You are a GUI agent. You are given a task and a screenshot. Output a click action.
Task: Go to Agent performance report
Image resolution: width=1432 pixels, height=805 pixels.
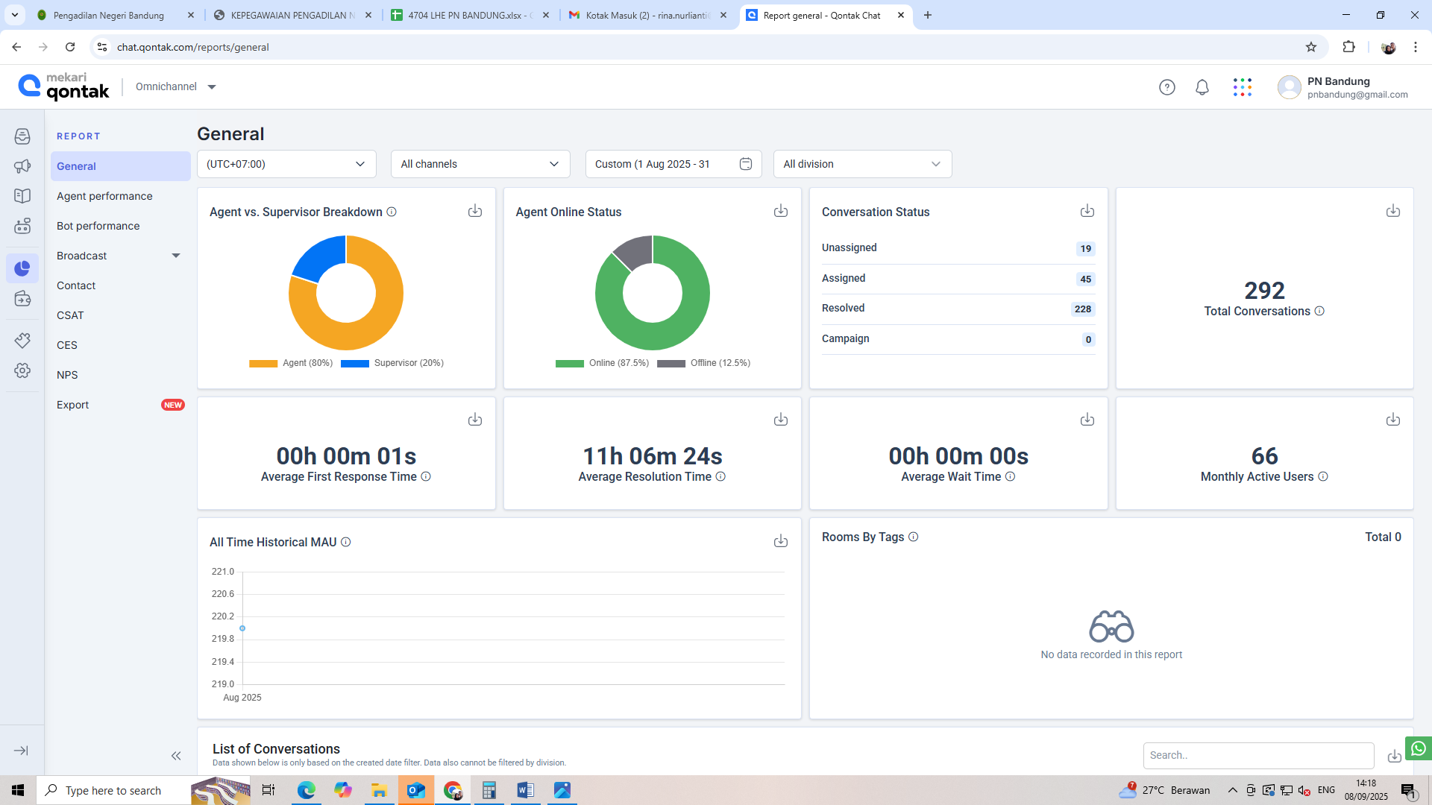click(104, 196)
